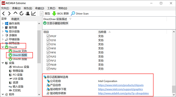Viewport: 176px width, 97px height.
Task: Click the tree panel scrollbar down arrow
Action: 39,94
